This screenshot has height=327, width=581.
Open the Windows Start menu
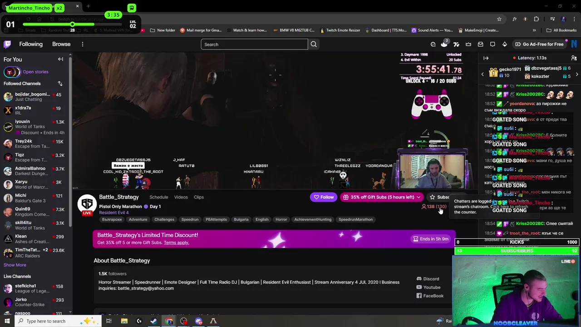click(7, 321)
